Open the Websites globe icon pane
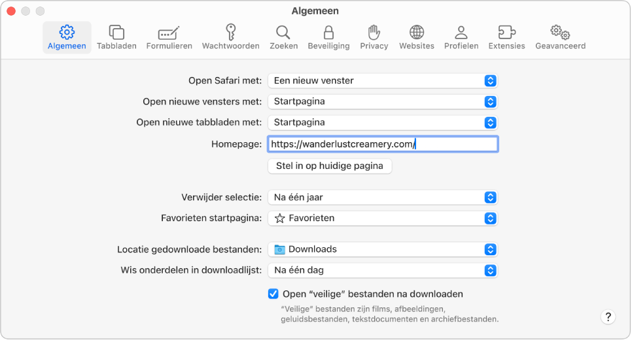This screenshot has width=632, height=340. 417,37
